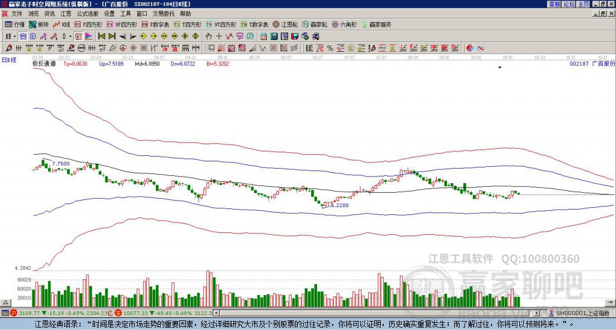Open the 浏览 menu
The height and width of the screenshot is (330, 616).
click(33, 14)
